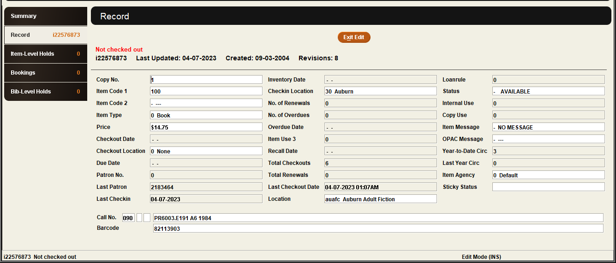The height and width of the screenshot is (263, 616).
Task: Click the Overdue Date field
Action: click(x=380, y=127)
